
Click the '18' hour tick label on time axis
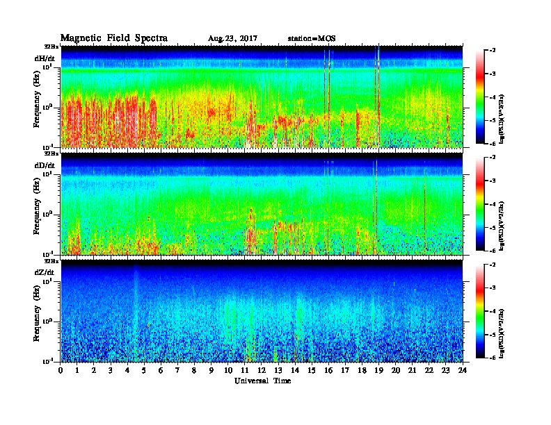point(362,371)
